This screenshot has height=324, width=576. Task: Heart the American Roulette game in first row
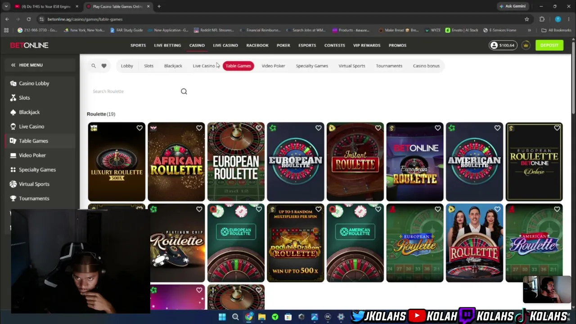coord(497,128)
